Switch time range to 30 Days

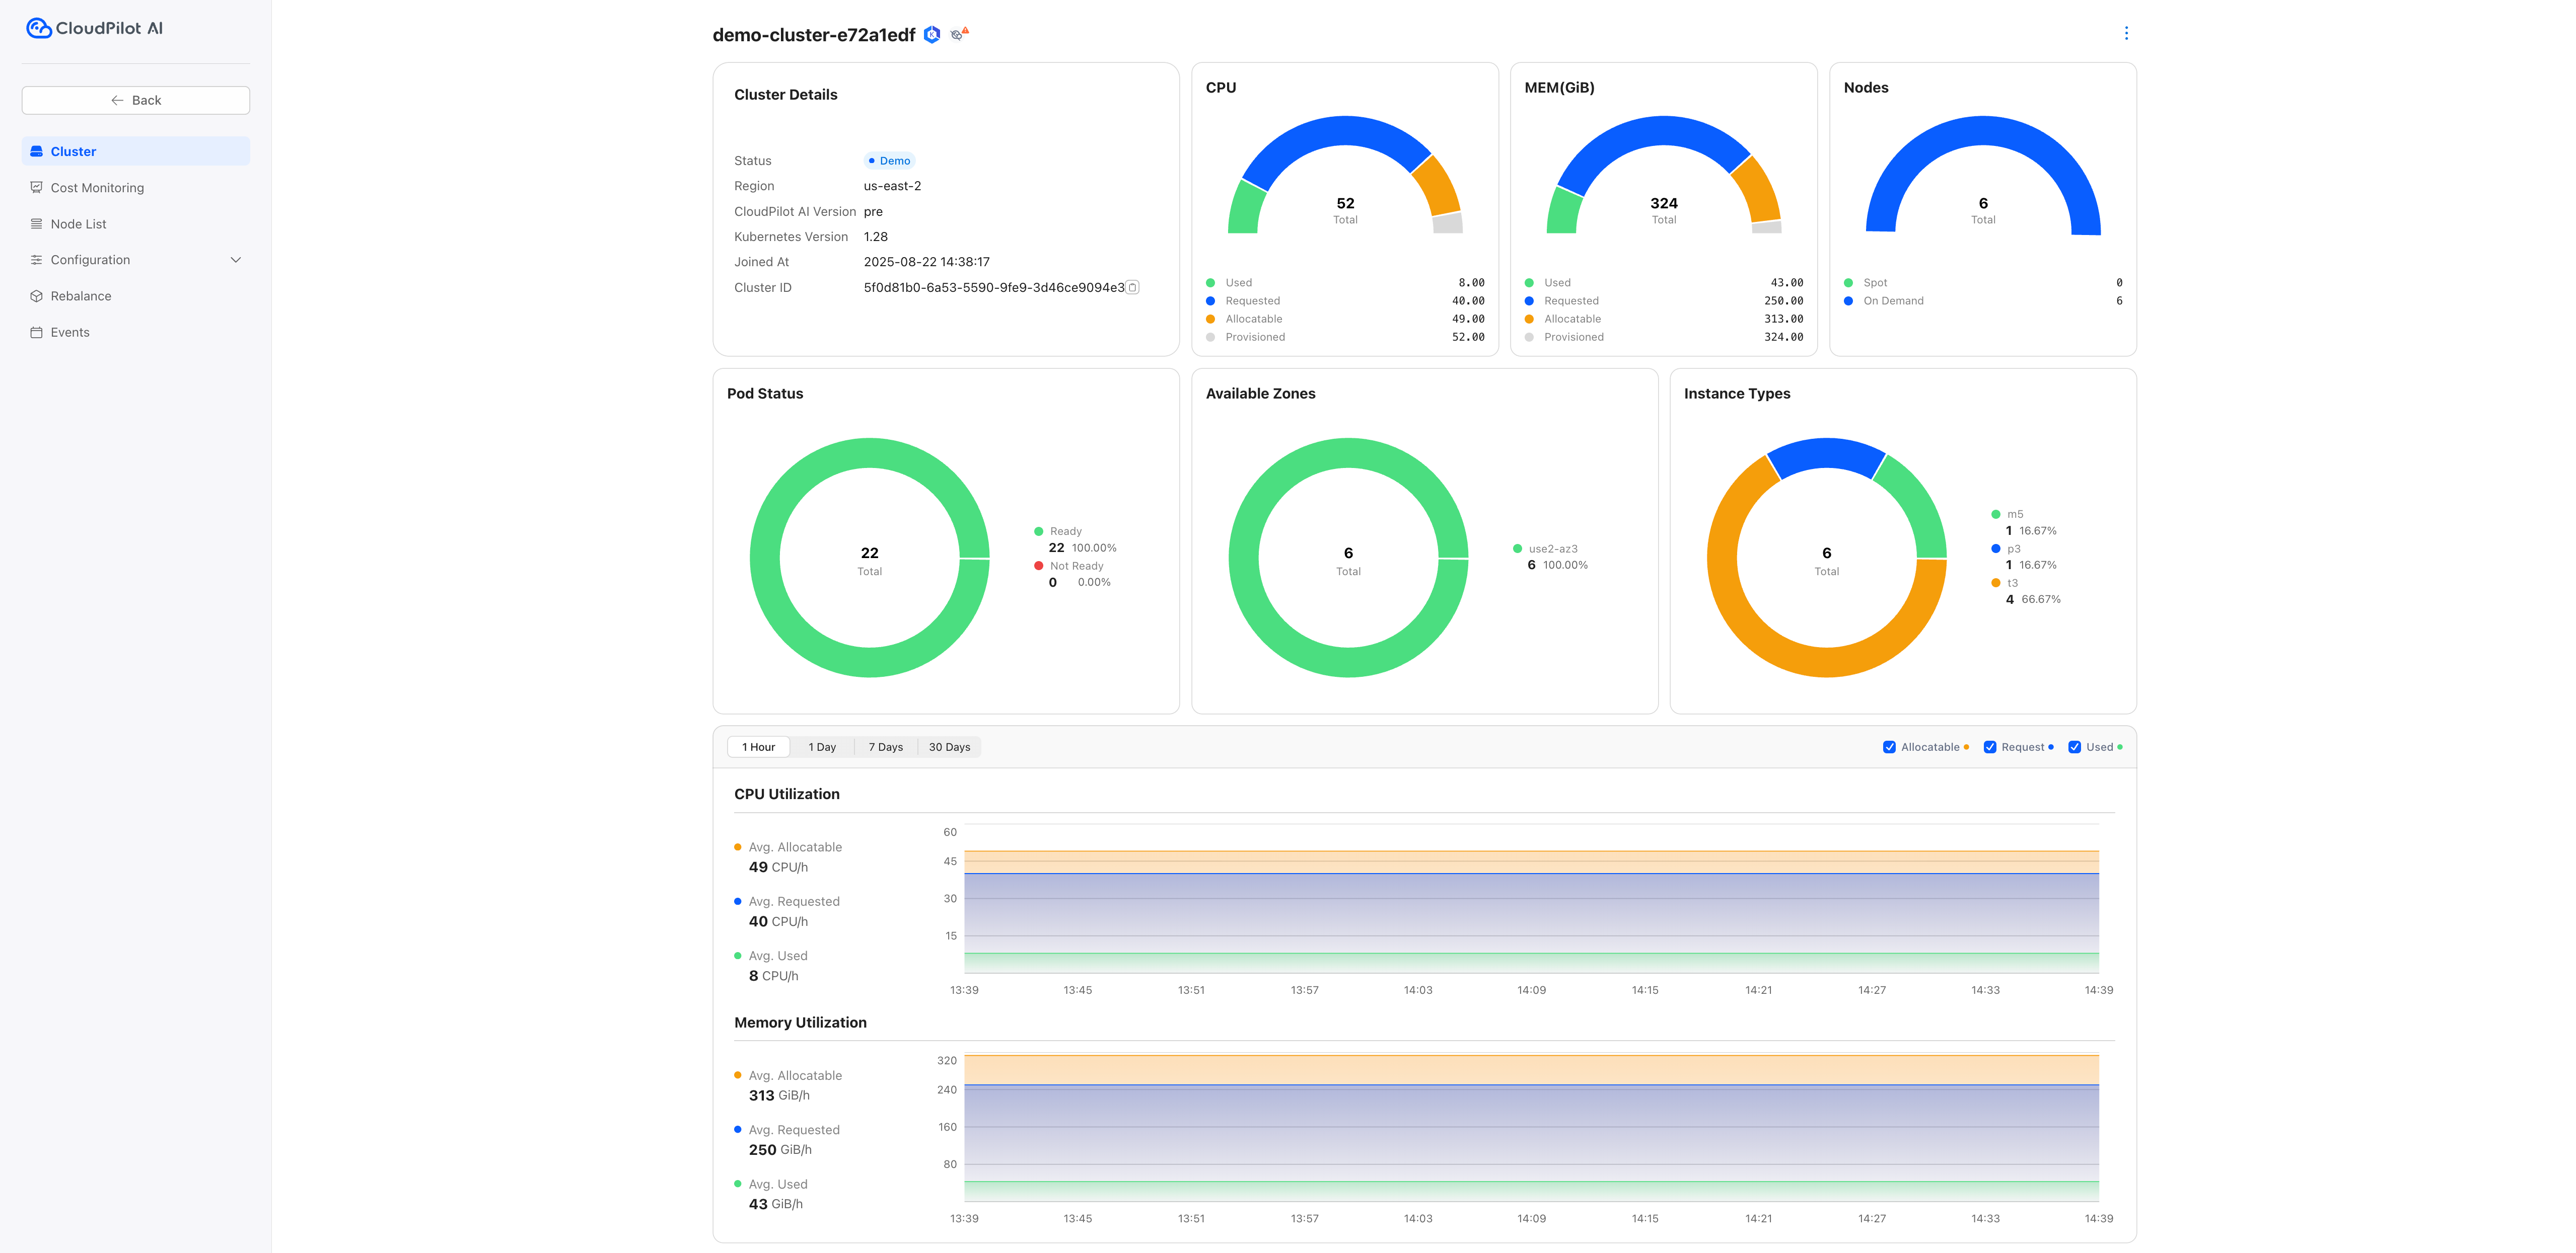pos(949,747)
